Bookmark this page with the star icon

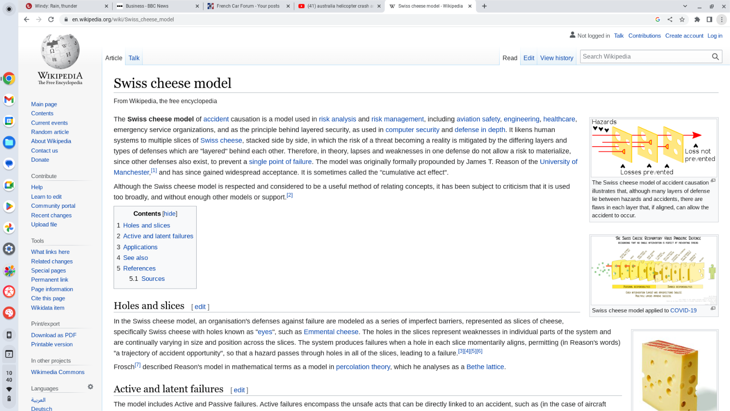682,19
